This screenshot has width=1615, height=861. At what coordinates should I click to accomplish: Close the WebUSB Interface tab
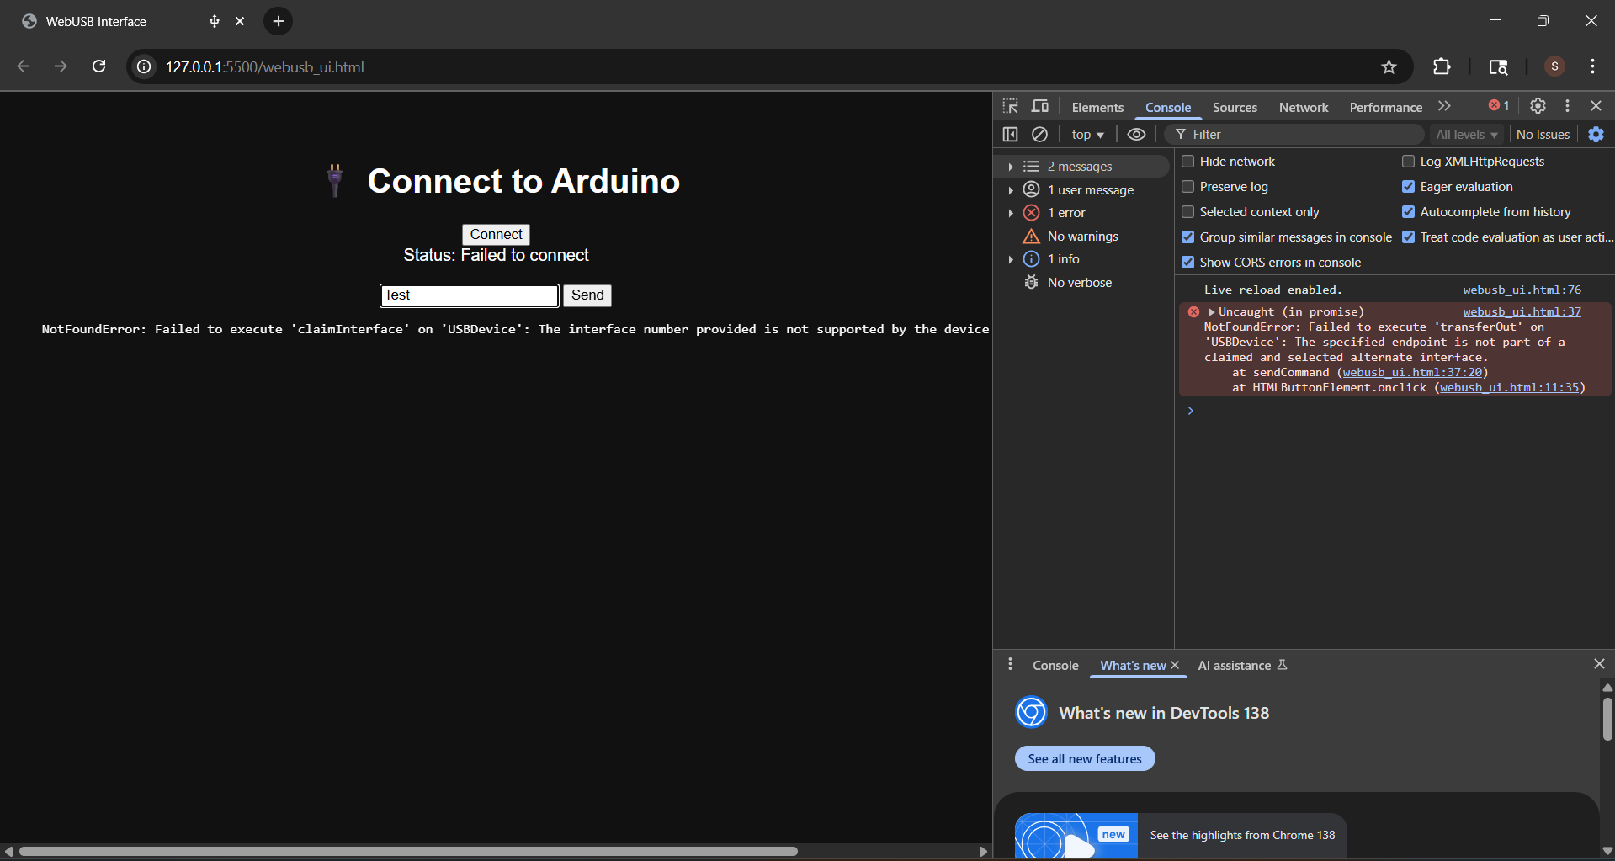click(x=240, y=21)
